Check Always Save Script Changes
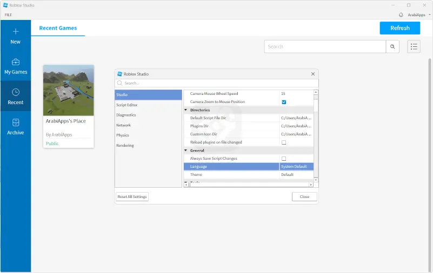Screen dimensions: 433x273 (x=284, y=159)
